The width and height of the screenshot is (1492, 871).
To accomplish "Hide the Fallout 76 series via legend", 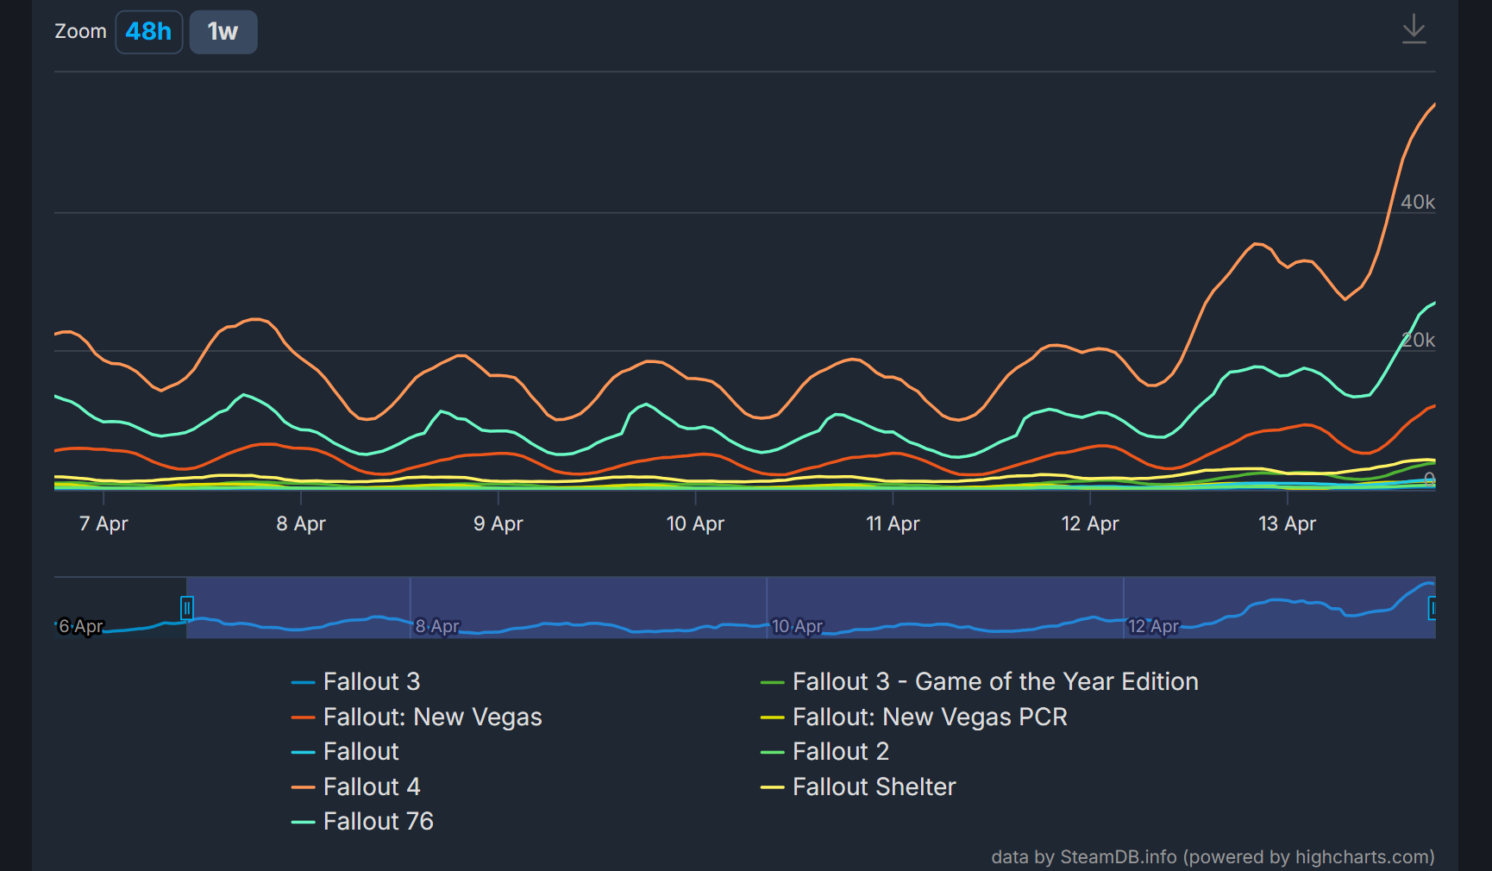I will (x=362, y=821).
